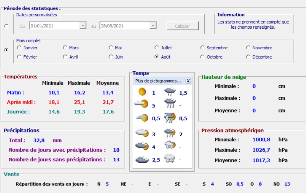The width and height of the screenshot is (306, 193).
Task: Click the rain shower with sun icon
Action: click(170, 133)
